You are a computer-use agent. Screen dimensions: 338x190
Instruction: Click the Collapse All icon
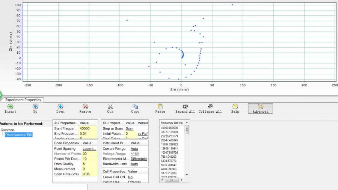[x=210, y=107]
